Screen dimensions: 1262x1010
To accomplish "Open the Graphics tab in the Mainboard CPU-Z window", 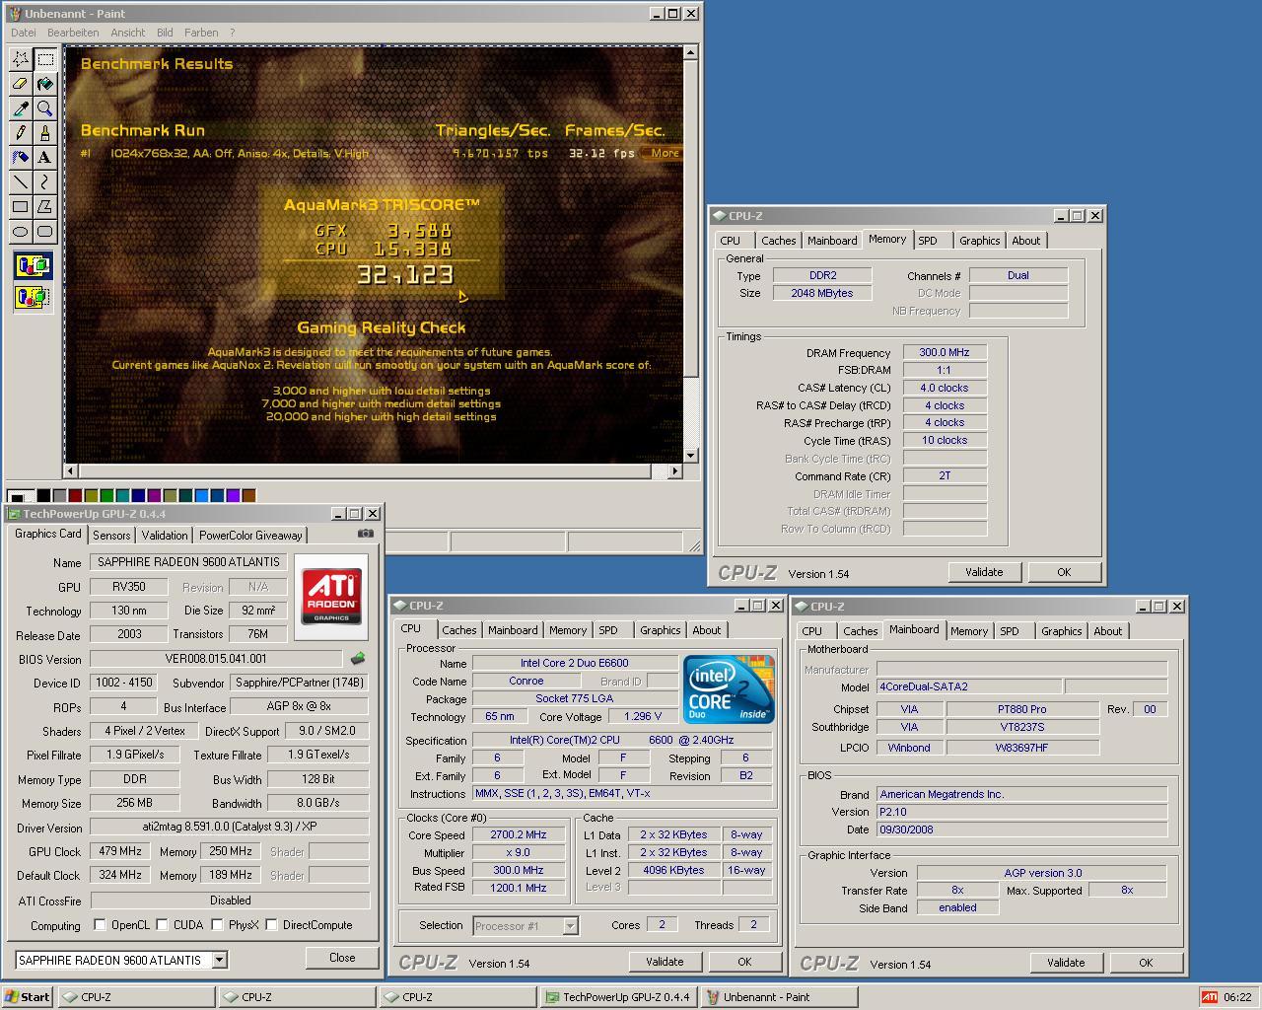I will coord(1061,631).
